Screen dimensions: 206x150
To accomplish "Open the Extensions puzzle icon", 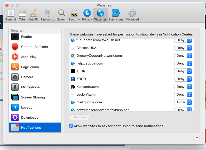I will 116,13.
